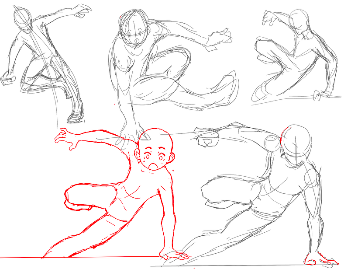Click the red character's surprised open mouth
This screenshot has width=358, height=269.
[153, 166]
